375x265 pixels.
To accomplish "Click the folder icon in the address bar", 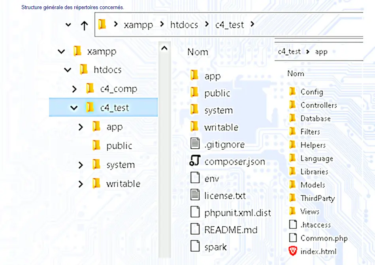I will (x=102, y=24).
